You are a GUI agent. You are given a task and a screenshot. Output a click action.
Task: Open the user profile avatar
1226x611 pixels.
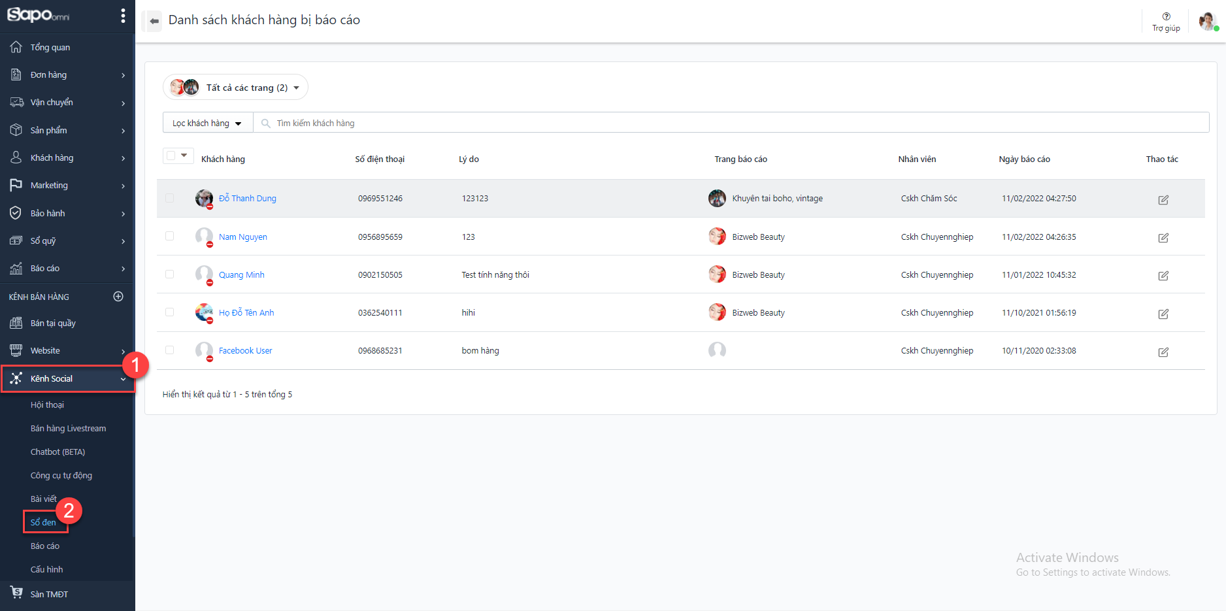click(1207, 21)
